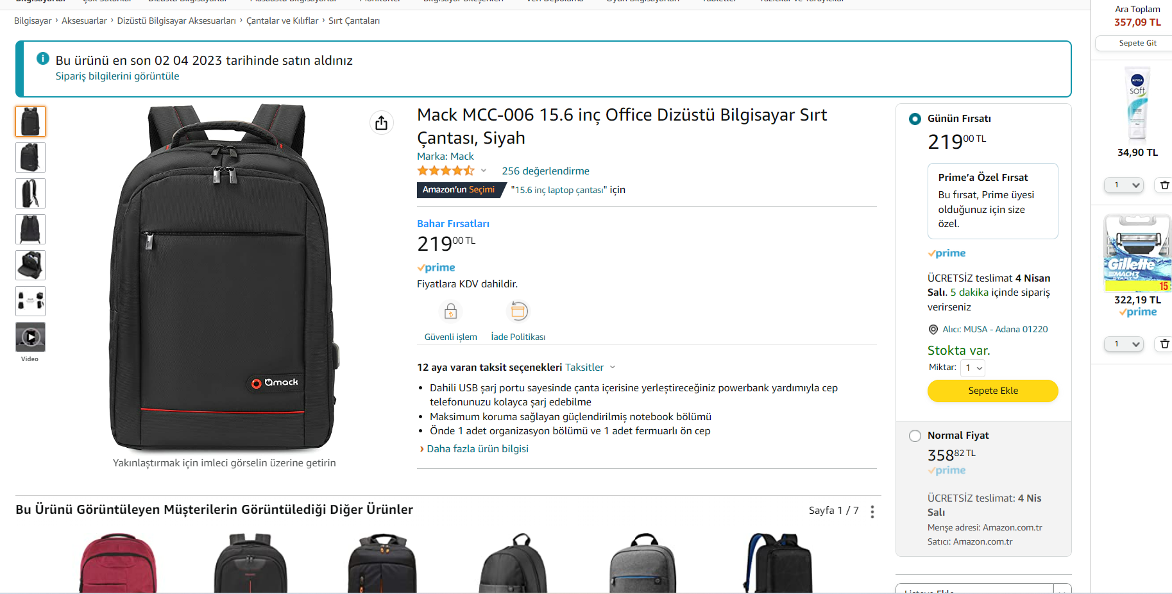The width and height of the screenshot is (1172, 594).
Task: Go to Aksesuarlar breadcrumb category
Action: pos(84,21)
